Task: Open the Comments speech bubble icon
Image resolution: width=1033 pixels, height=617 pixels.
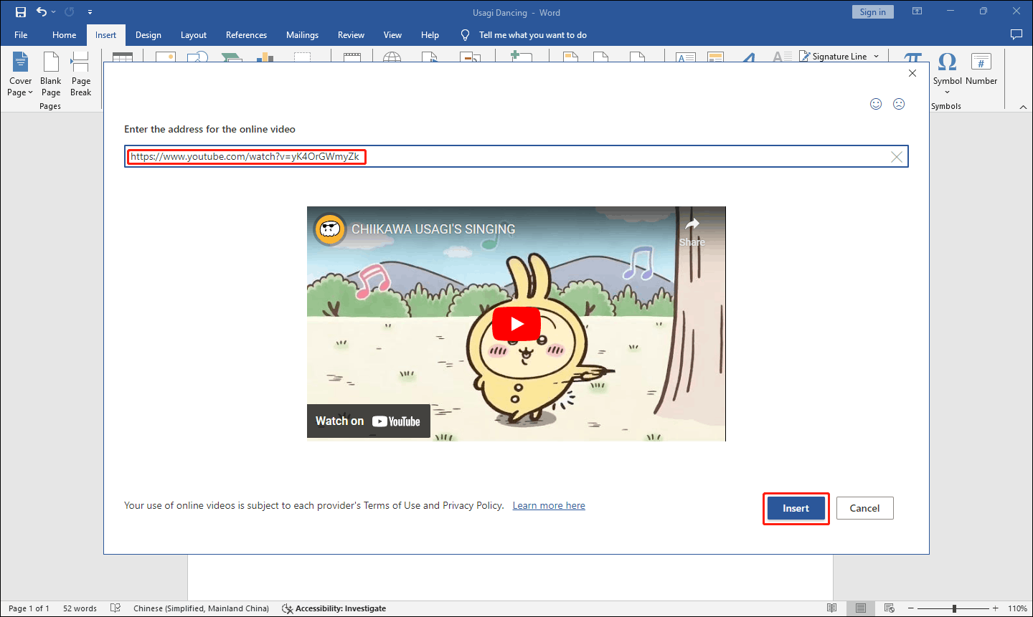Action: coord(1016,34)
